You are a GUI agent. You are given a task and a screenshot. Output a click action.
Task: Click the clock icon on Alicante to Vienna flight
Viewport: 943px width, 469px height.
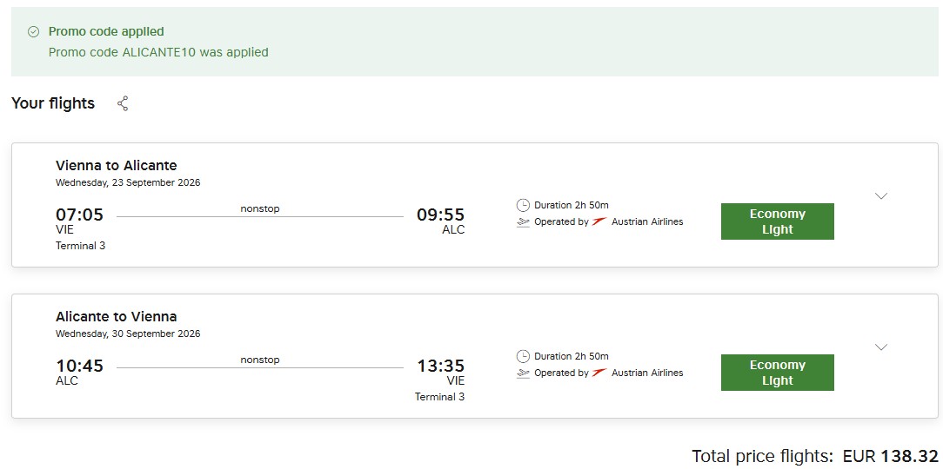[x=523, y=356]
